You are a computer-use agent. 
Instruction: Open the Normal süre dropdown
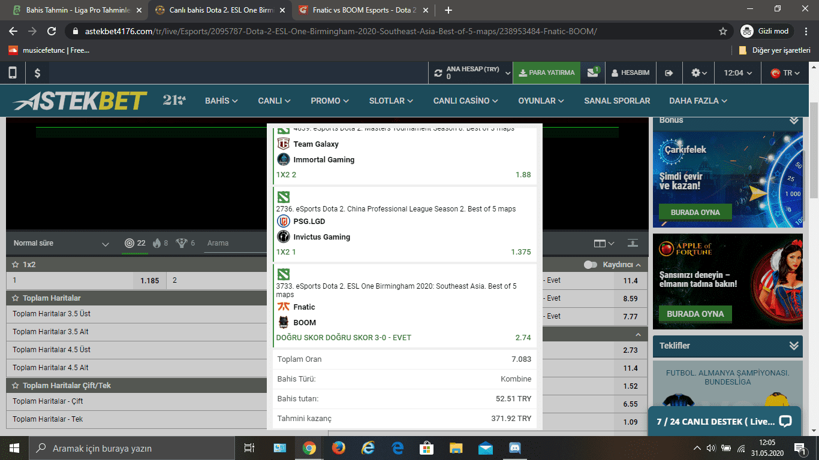61,243
